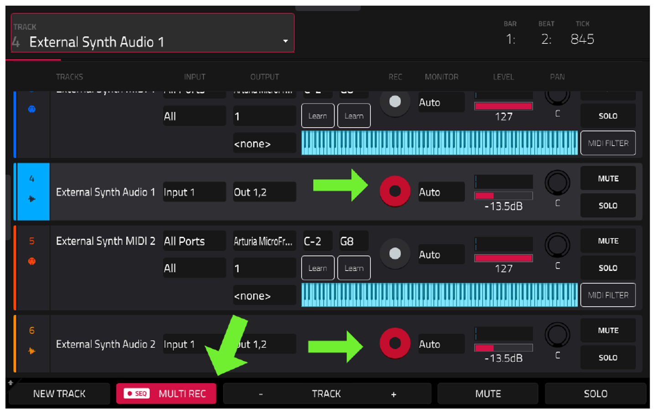656x413 pixels.
Task: Toggle the Multi Rec button
Action: click(x=166, y=393)
